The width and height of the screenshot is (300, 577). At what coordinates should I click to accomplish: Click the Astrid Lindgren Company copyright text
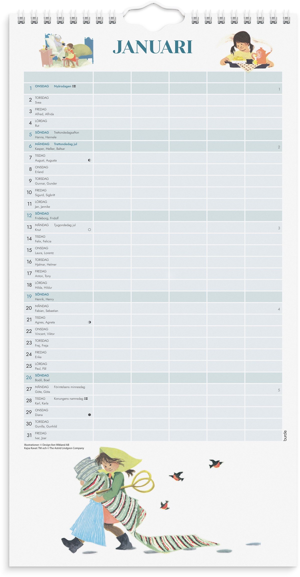[x=54, y=448]
